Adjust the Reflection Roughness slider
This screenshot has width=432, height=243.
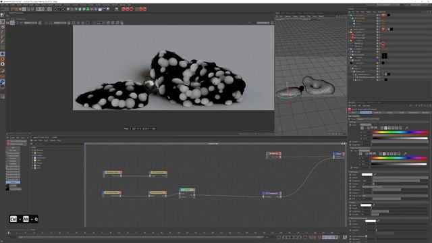tap(400, 181)
